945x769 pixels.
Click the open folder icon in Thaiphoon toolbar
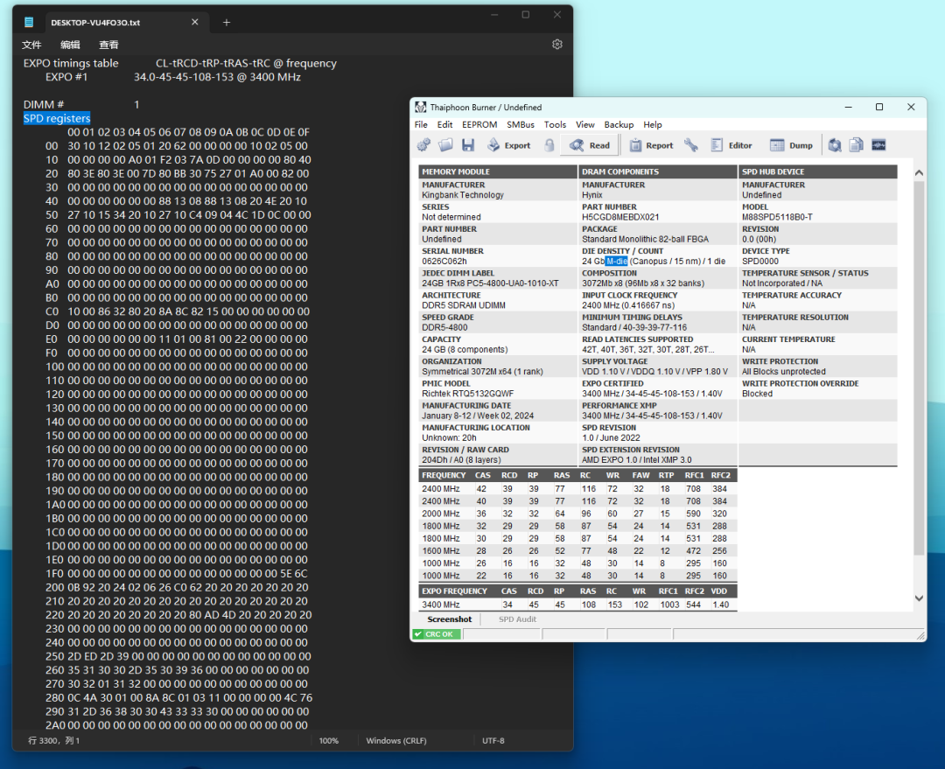click(445, 145)
